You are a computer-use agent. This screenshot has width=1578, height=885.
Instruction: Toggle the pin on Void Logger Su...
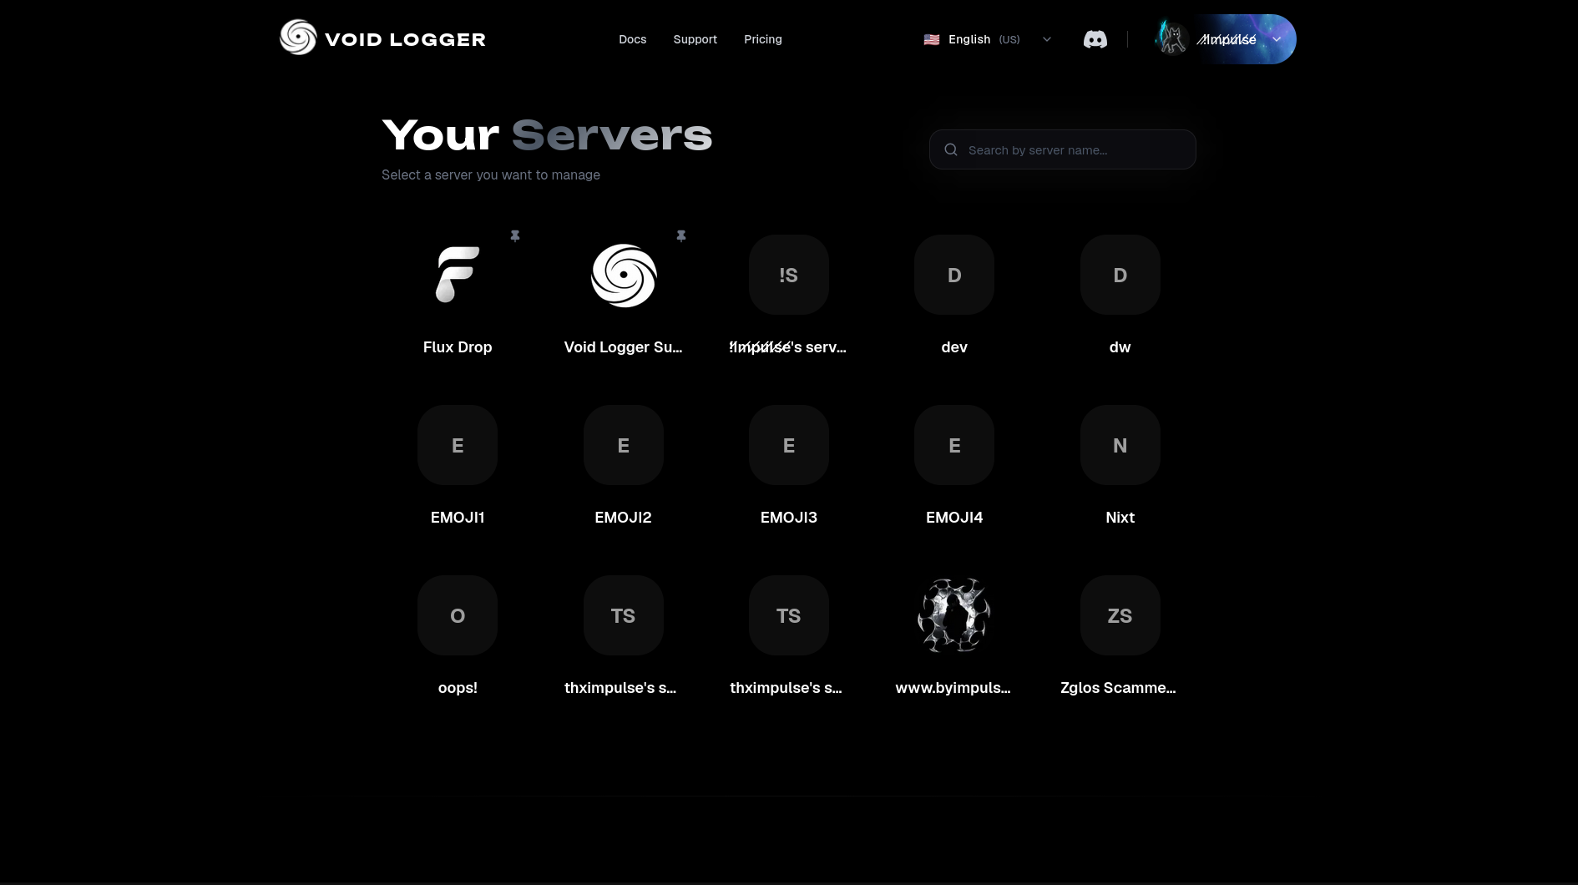[681, 236]
